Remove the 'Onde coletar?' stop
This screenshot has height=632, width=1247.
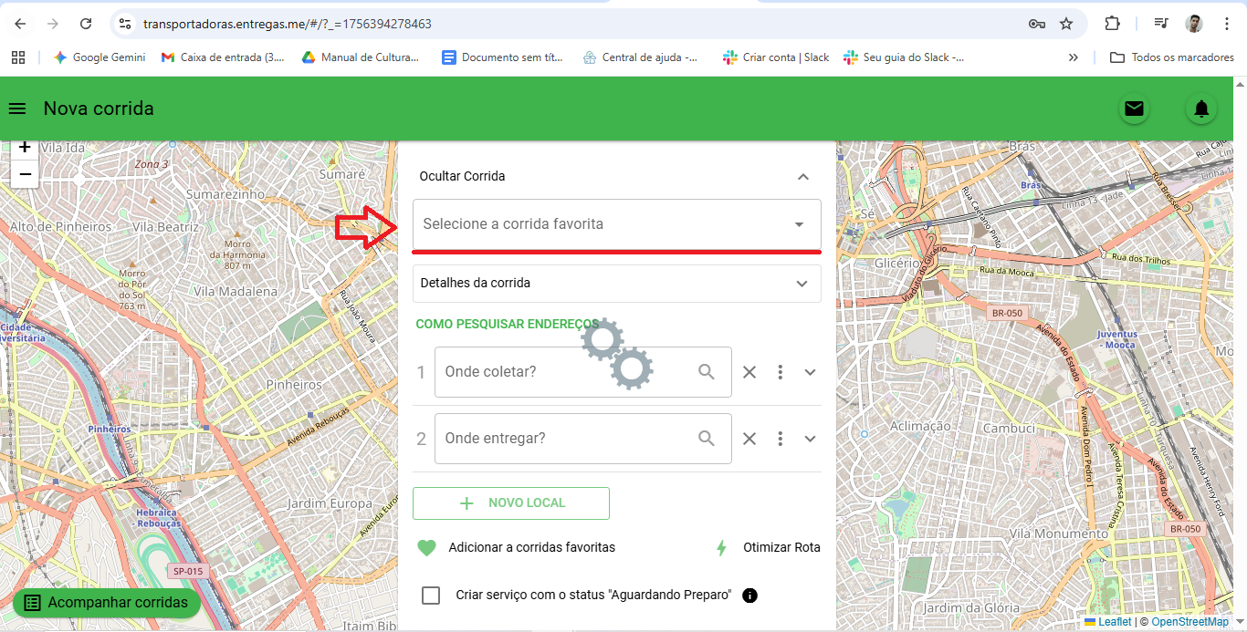(x=749, y=372)
